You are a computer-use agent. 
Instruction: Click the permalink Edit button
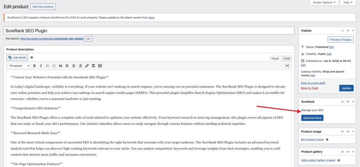pos(88,39)
